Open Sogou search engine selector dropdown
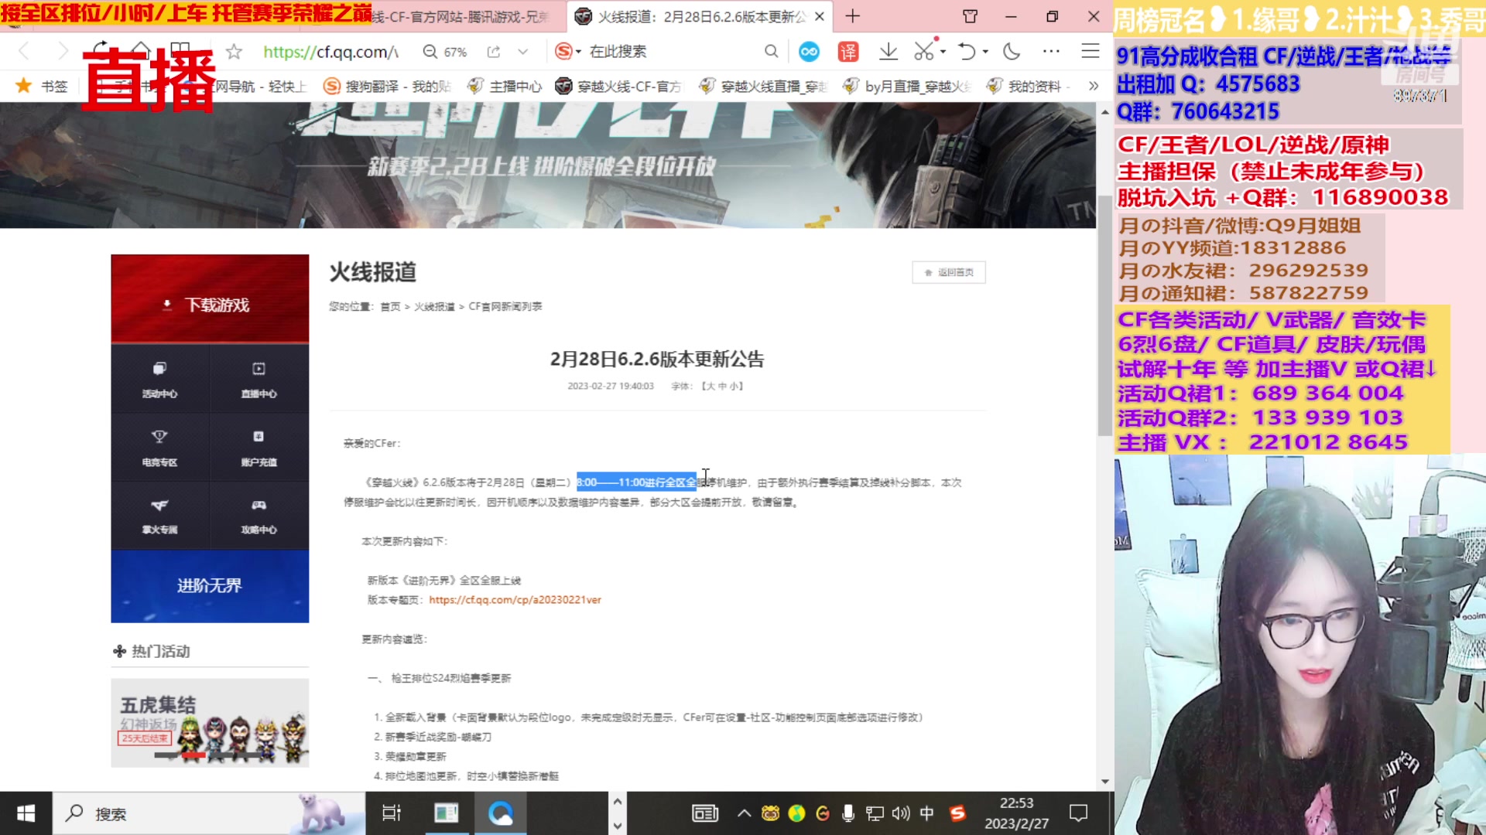Image resolution: width=1486 pixels, height=835 pixels. [x=567, y=52]
